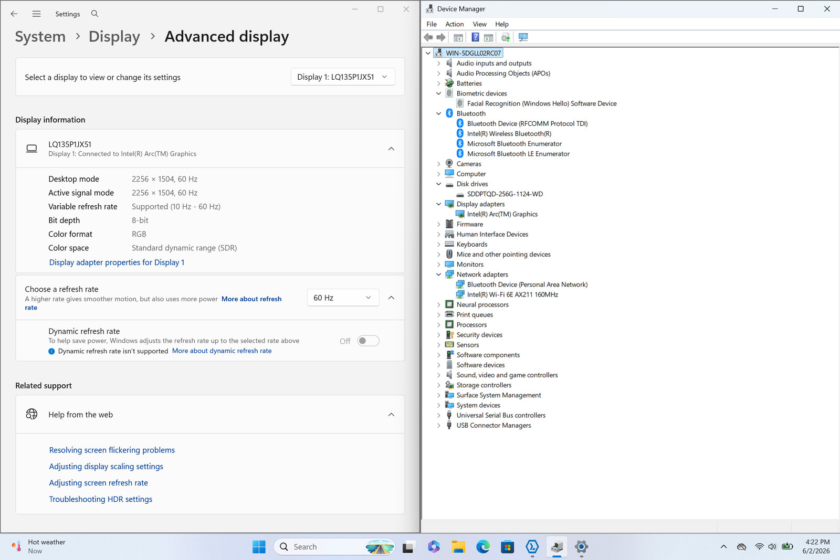Open the clock showing 4:22 PM
The image size is (840, 560).
pos(816,547)
